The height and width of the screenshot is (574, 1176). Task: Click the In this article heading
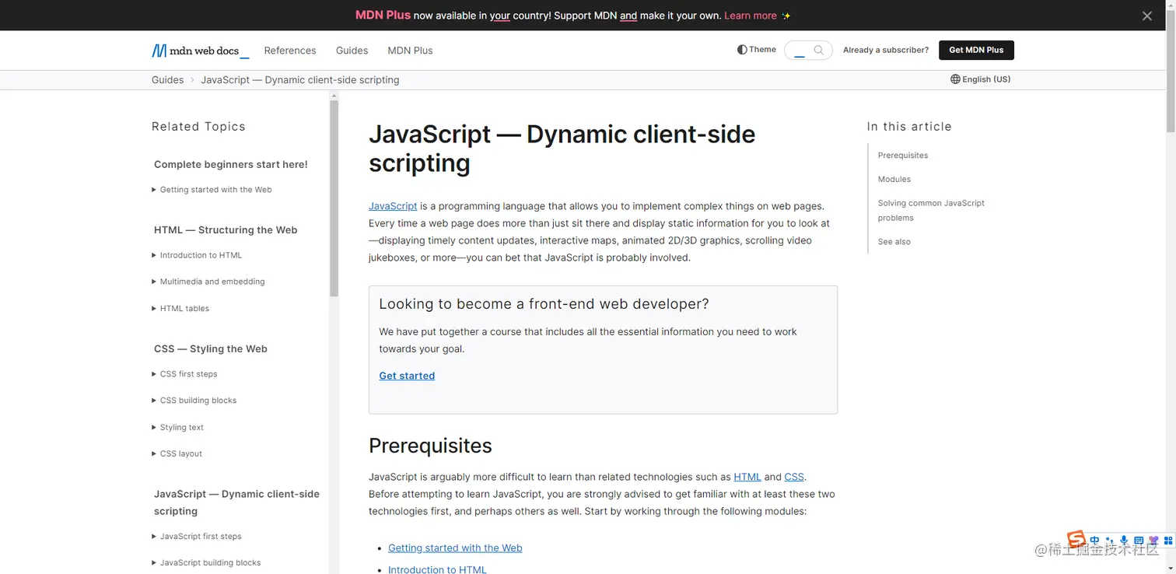[909, 127]
